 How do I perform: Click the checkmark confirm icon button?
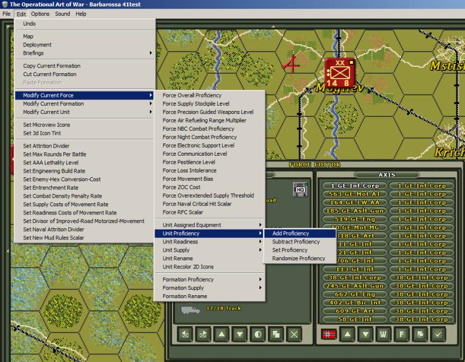pos(438,334)
